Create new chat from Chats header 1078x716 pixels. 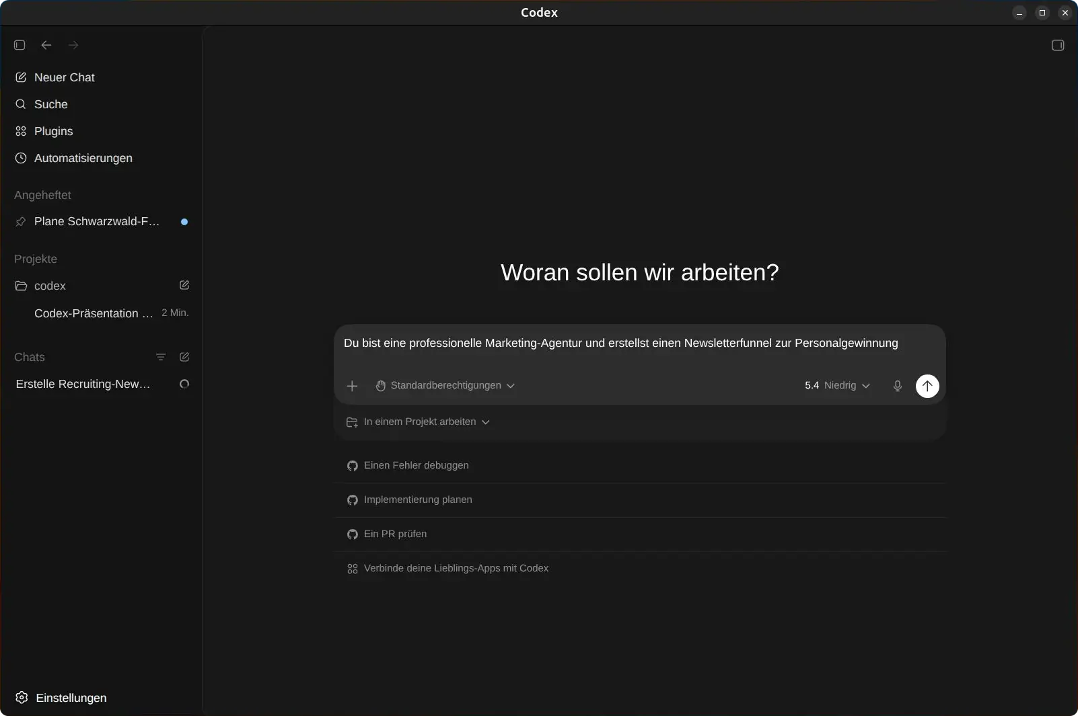[184, 357]
